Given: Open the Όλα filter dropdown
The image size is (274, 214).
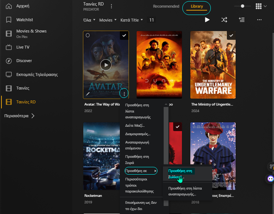Looking at the screenshot, I should pyautogui.click(x=89, y=20).
